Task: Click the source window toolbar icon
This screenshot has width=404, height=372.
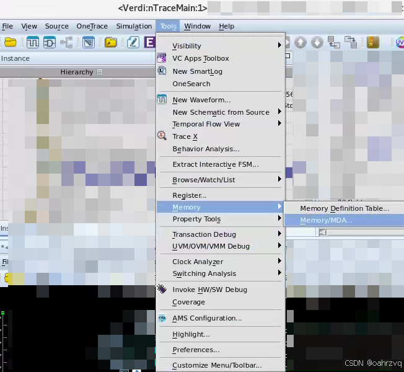Action: point(89,42)
